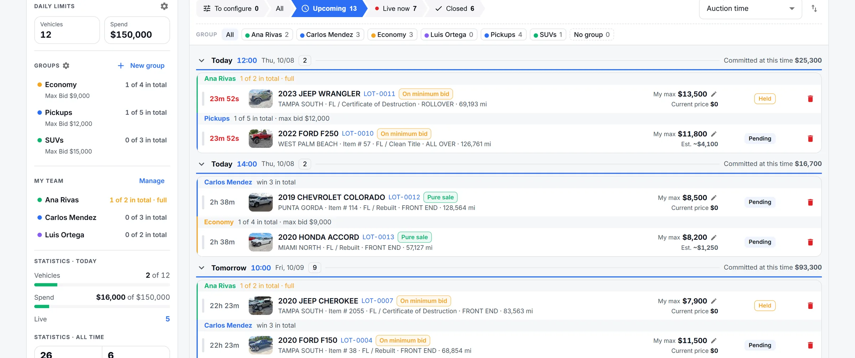The width and height of the screenshot is (855, 358).
Task: Filter by Economy group chip
Action: tap(392, 35)
